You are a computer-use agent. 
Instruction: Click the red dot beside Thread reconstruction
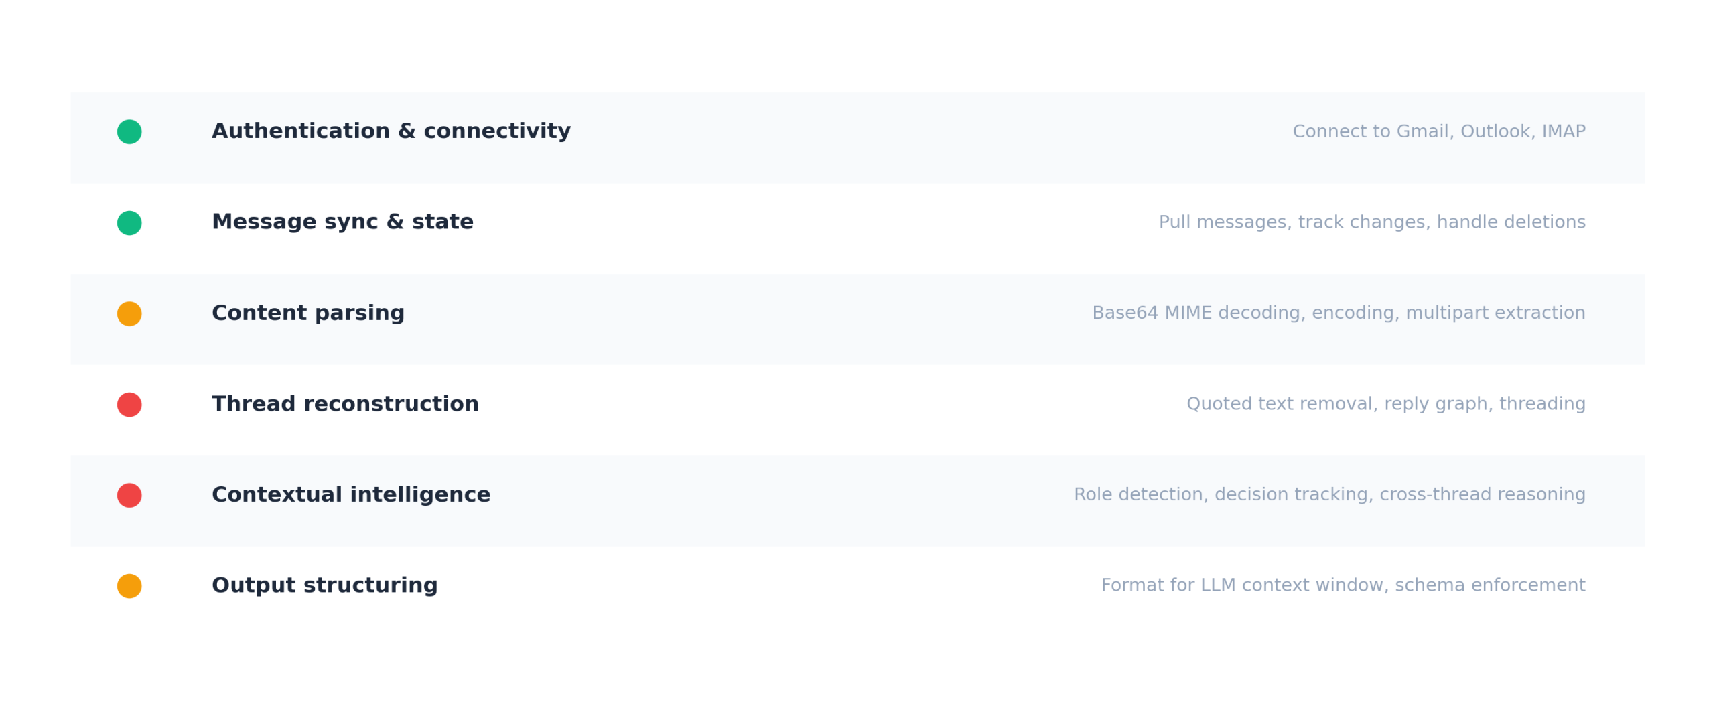point(129,404)
